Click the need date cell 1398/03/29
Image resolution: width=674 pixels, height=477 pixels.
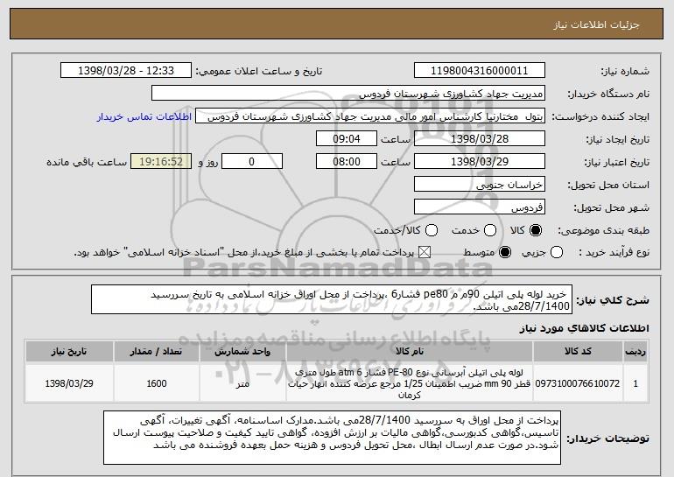pos(69,383)
